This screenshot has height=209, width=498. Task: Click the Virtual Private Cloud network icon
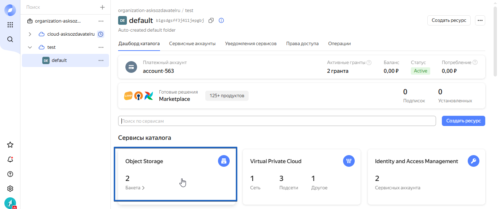pos(349,161)
